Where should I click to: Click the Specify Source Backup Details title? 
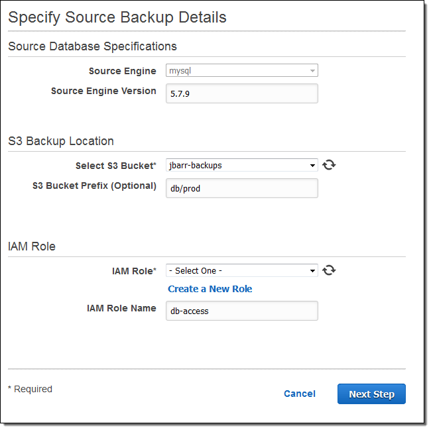pyautogui.click(x=117, y=17)
